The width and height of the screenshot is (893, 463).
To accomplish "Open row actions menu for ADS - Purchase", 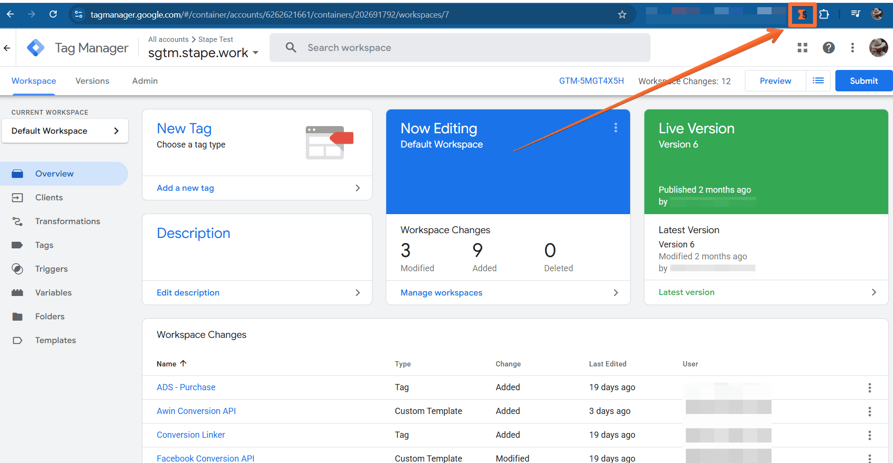I will tap(869, 388).
